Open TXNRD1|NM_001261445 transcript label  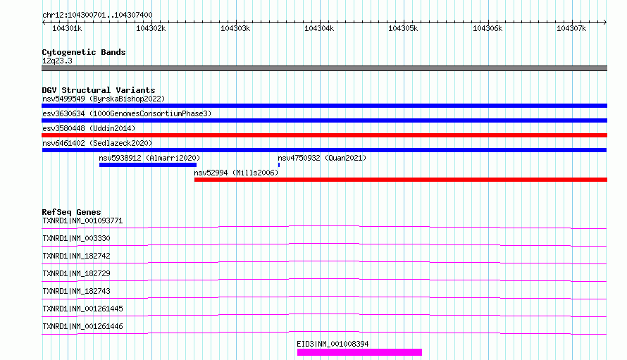click(x=82, y=309)
